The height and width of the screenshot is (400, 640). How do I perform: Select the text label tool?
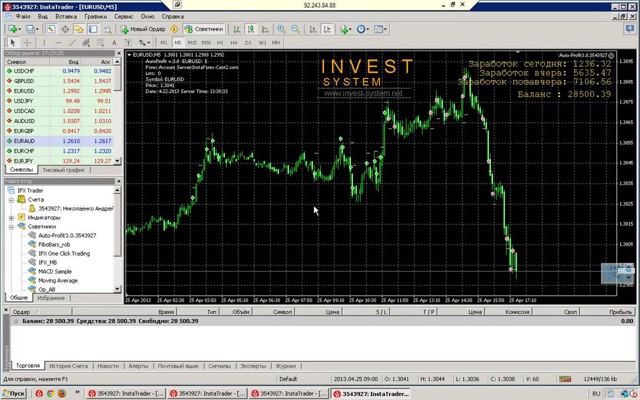click(x=128, y=42)
